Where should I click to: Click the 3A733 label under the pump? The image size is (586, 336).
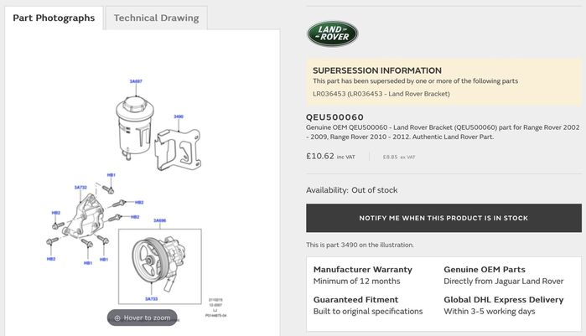pos(152,298)
